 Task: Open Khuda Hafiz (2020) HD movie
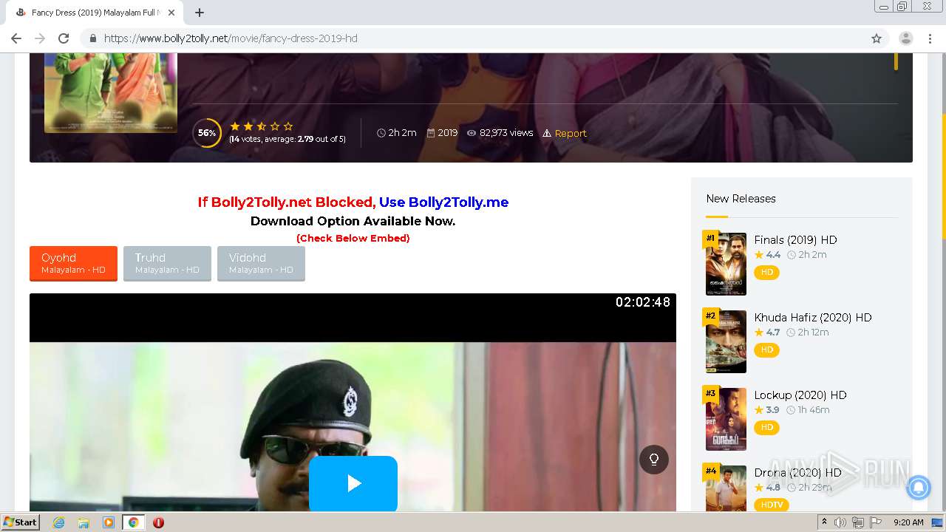pyautogui.click(x=813, y=318)
